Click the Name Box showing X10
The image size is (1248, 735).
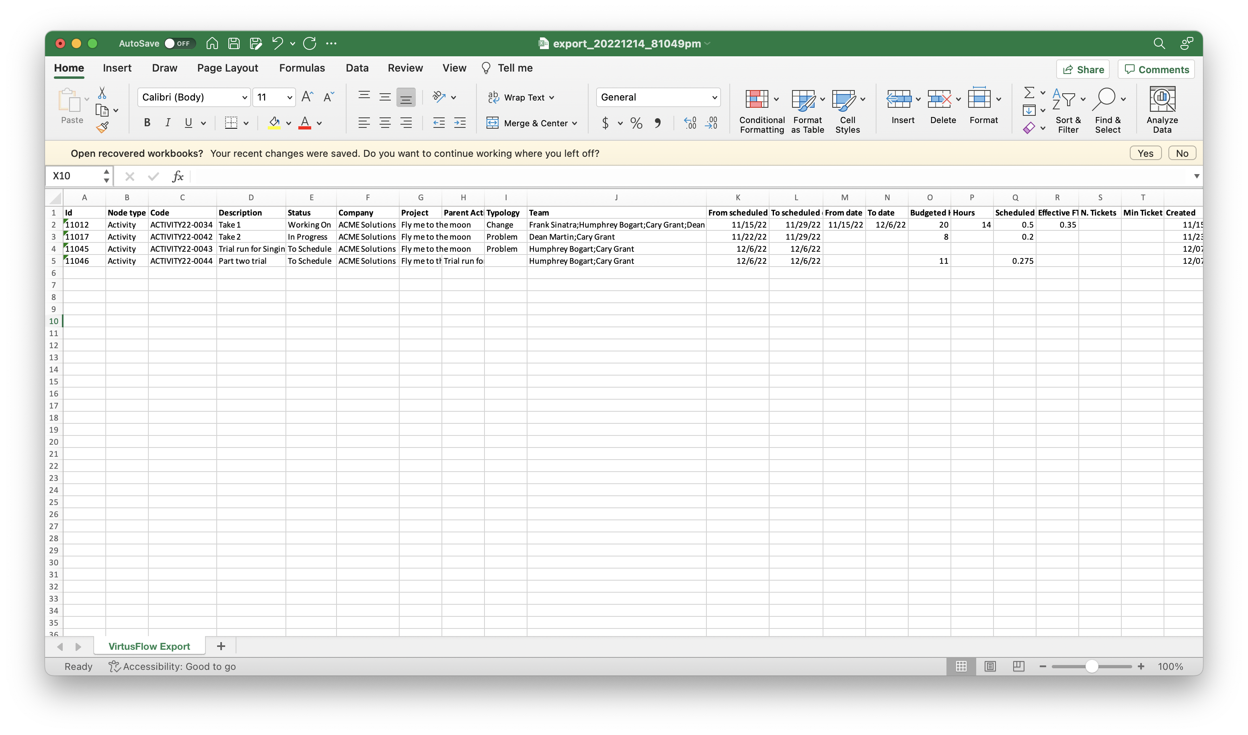coord(79,176)
